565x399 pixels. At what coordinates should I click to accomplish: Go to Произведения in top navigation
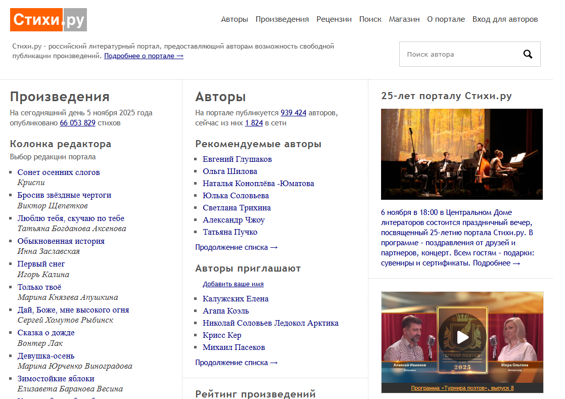click(x=282, y=19)
